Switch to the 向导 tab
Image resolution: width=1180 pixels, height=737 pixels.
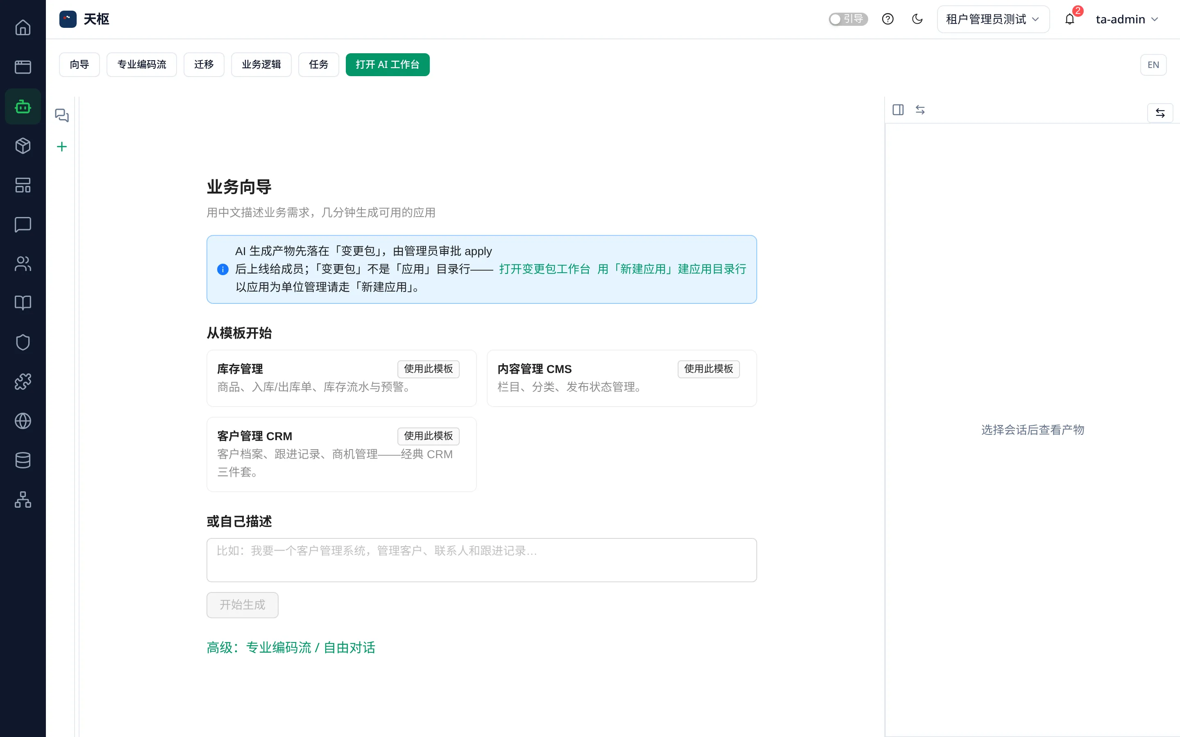[x=79, y=65]
